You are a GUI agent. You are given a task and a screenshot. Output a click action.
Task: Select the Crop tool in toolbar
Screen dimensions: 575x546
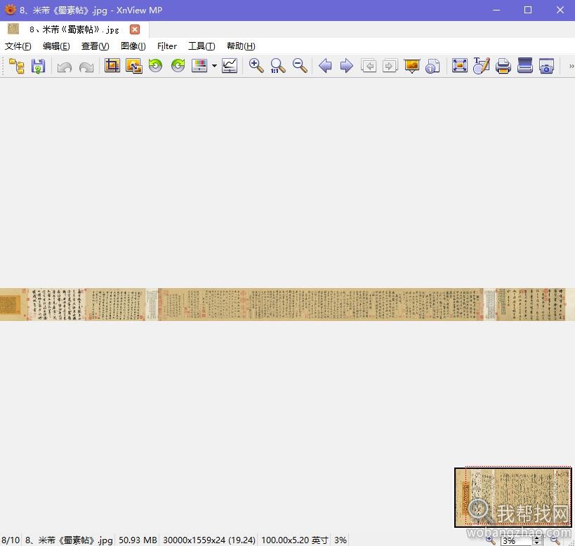[112, 66]
